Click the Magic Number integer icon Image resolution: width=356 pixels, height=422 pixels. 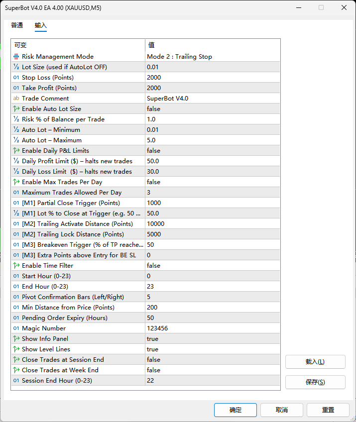(x=16, y=328)
